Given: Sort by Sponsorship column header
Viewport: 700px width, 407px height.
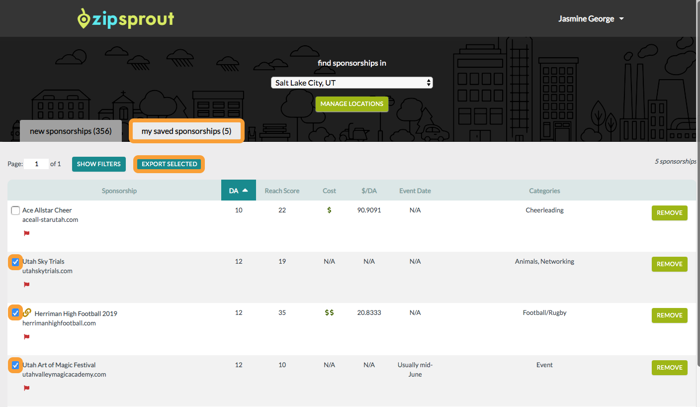Looking at the screenshot, I should point(119,191).
